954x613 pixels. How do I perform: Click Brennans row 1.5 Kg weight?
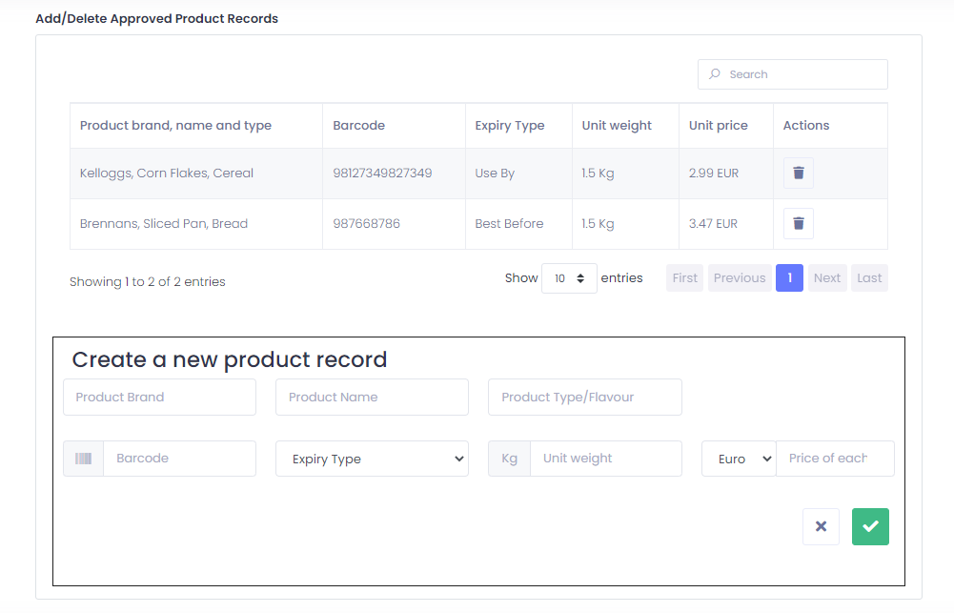pos(625,224)
